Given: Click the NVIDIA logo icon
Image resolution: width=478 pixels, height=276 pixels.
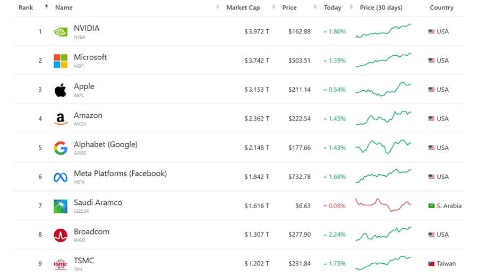Looking at the screenshot, I should [61, 32].
